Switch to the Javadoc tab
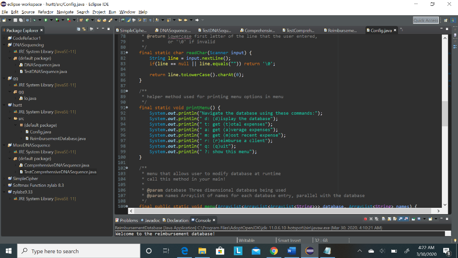Viewport: 458px width, 258px height. [150, 220]
